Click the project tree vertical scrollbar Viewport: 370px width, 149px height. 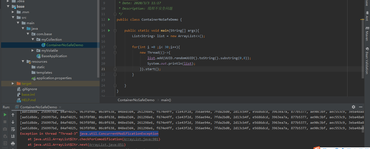point(99,38)
